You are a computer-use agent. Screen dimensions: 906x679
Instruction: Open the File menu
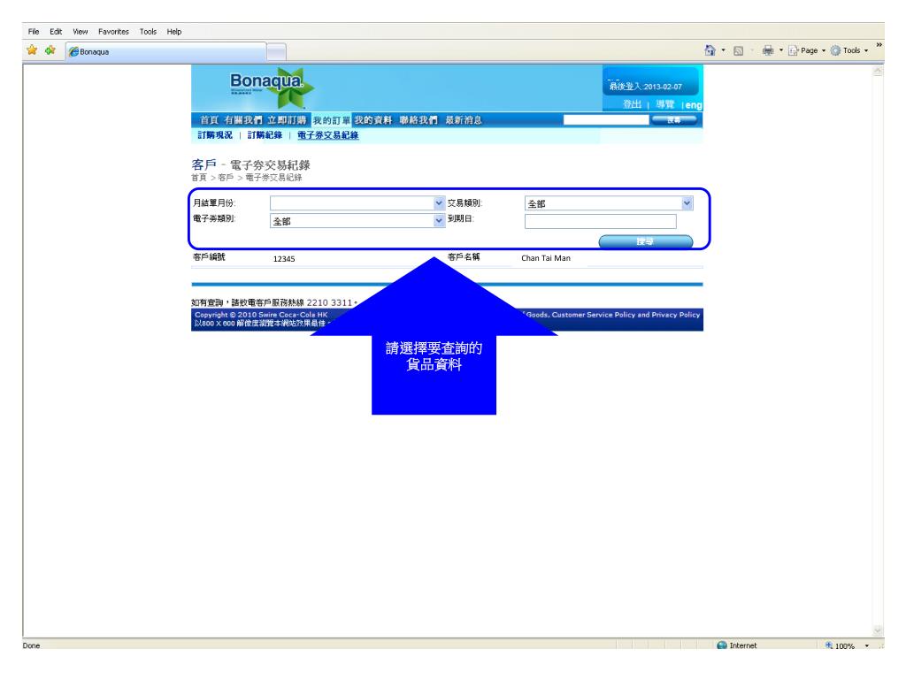coord(34,32)
